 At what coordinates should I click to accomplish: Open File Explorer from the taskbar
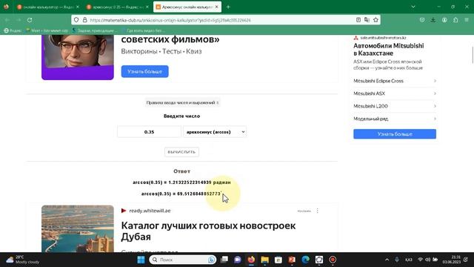(x=265, y=260)
